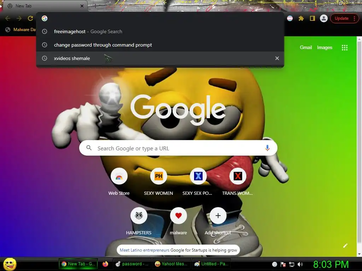Open the Images link
Viewport: 362px width, 271px height.
[325, 48]
